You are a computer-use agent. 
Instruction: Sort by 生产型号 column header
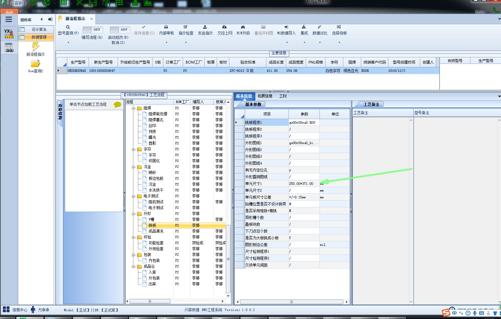[x=78, y=62]
